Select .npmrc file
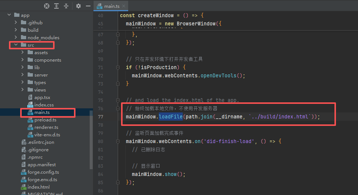 35,157
